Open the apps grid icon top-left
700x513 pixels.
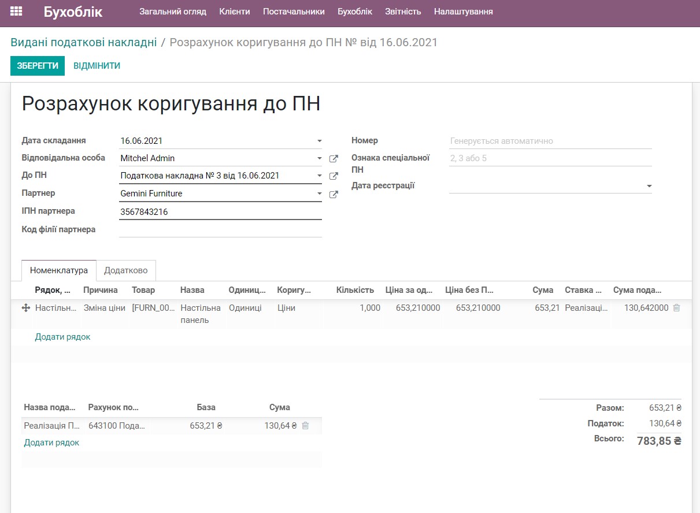16,11
